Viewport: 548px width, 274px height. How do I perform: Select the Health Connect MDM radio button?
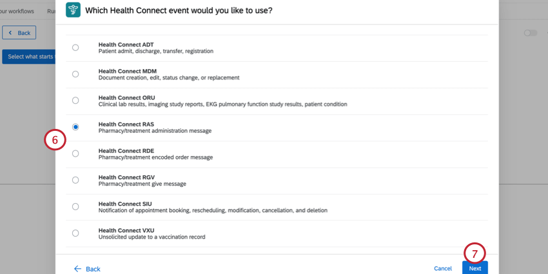click(x=75, y=74)
